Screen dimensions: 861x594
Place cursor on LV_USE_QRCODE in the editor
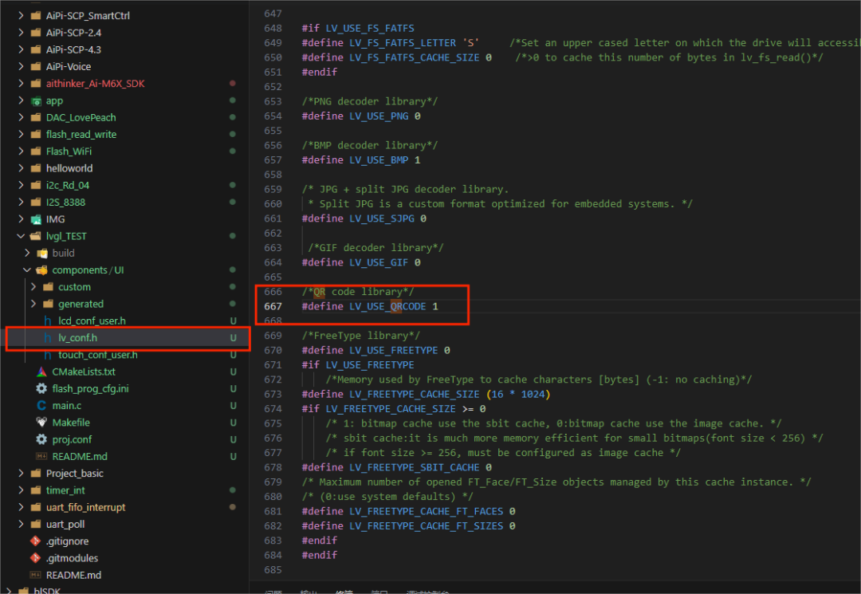387,306
